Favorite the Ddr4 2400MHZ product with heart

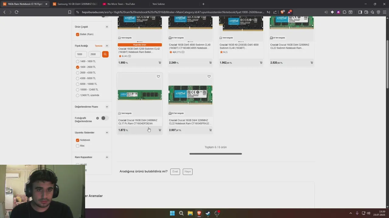pyautogui.click(x=158, y=76)
